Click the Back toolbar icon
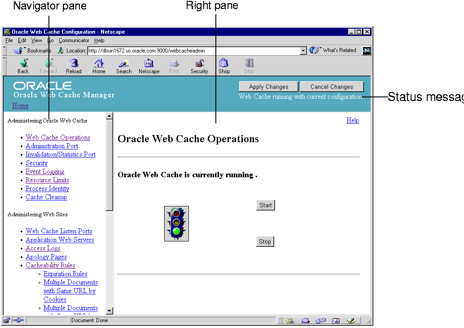 pos(23,63)
